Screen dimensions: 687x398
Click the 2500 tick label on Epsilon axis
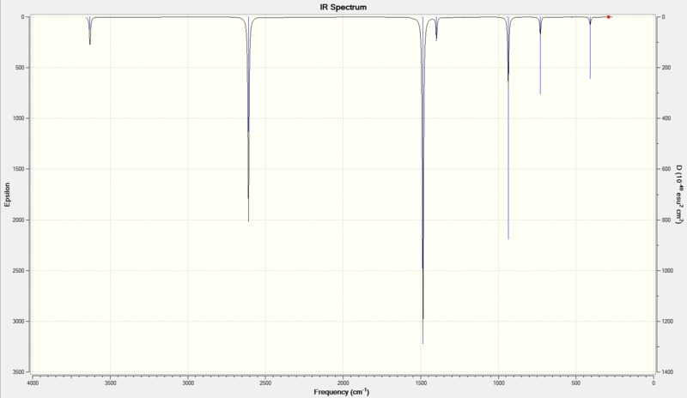click(x=16, y=270)
